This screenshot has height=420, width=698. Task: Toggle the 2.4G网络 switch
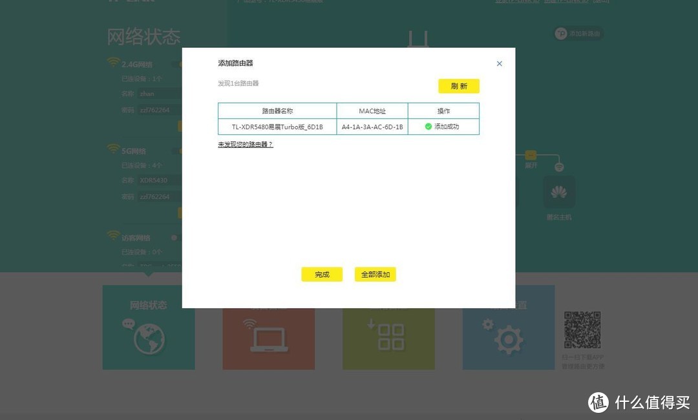point(180,63)
